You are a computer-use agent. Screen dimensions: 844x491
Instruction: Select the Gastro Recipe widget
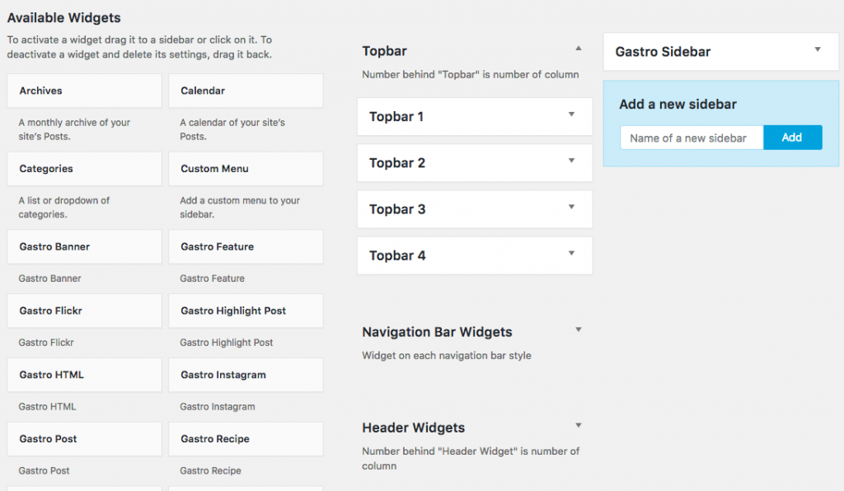(x=245, y=438)
